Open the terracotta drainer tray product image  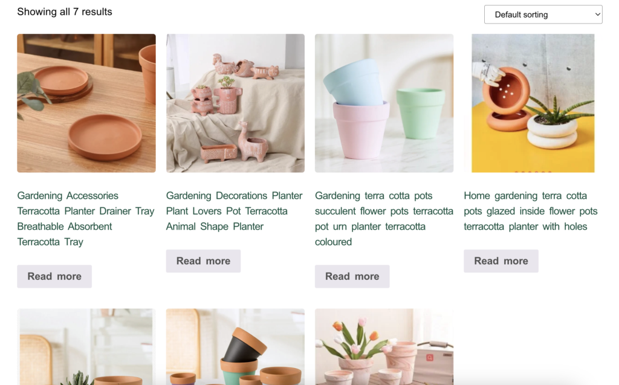coord(86,103)
